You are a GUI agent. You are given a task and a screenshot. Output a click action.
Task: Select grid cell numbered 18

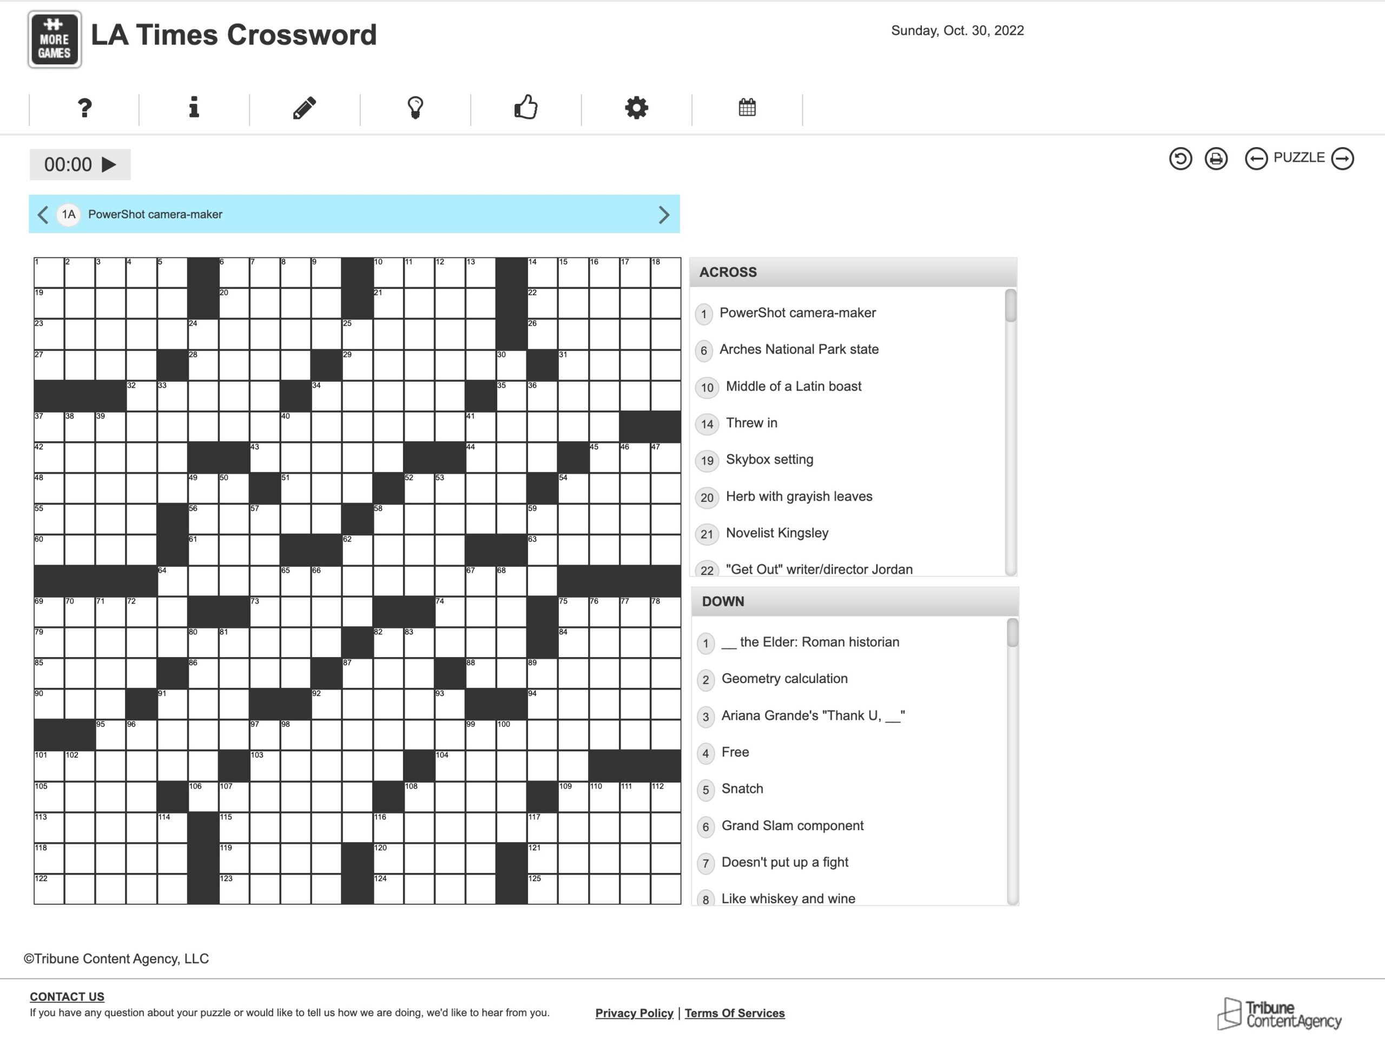click(665, 272)
